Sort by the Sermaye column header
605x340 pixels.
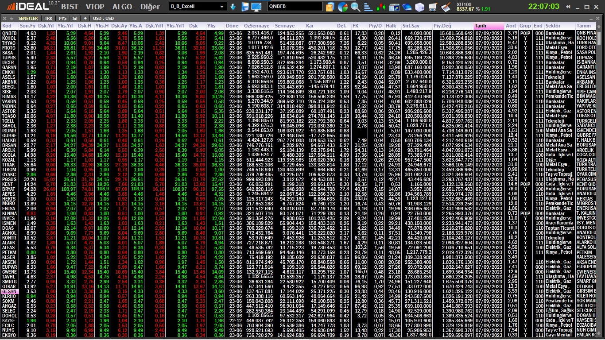pyautogui.click(x=290, y=26)
